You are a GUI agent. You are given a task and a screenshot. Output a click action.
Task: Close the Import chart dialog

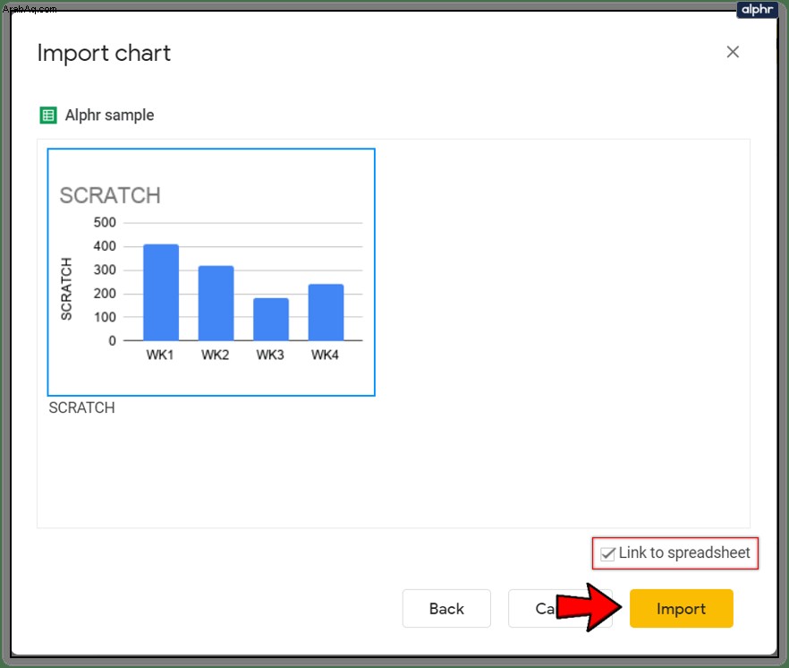733,51
